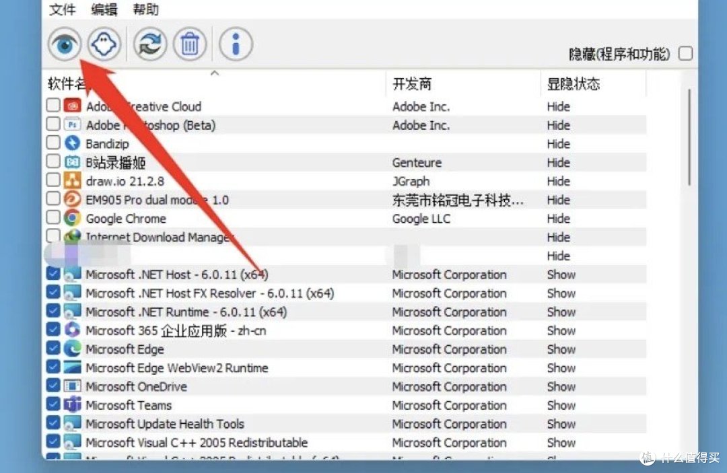Click the Adobe Creative Cloud app icon
This screenshot has width=727, height=473.
72,106
